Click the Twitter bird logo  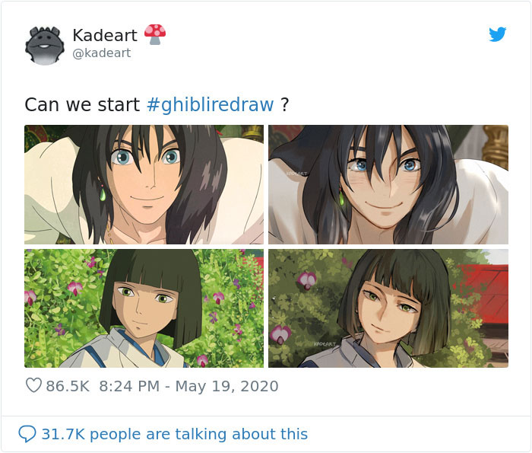coord(497,34)
